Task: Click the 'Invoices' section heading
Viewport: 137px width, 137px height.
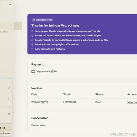Action: point(37,88)
